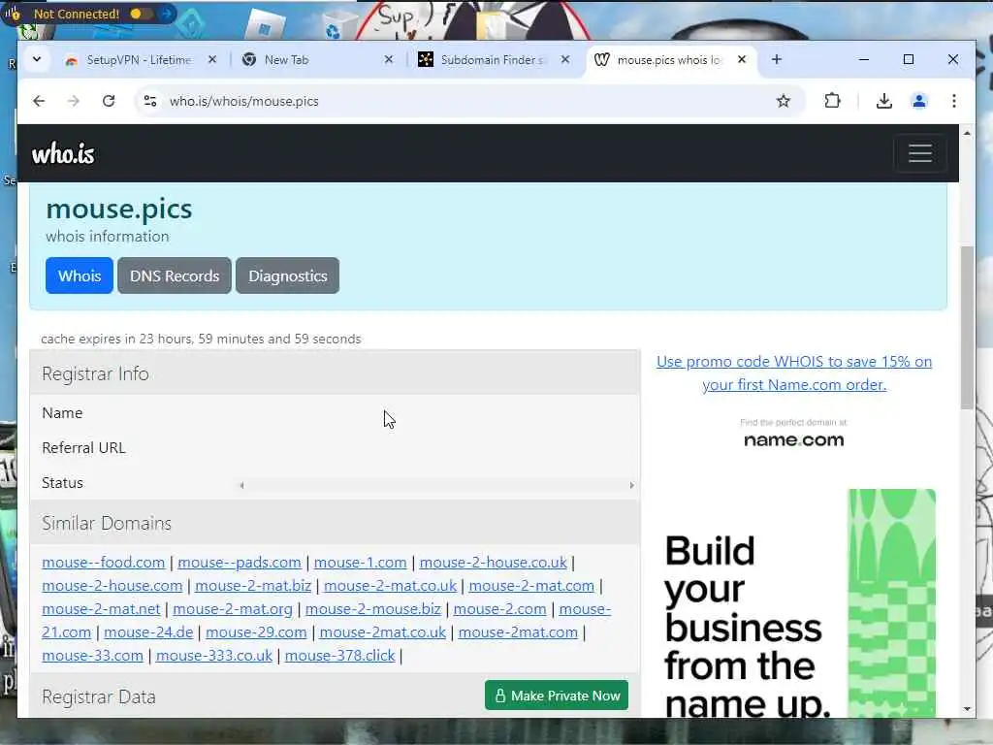Open mouse-2-mat.co.uk link

(x=390, y=586)
